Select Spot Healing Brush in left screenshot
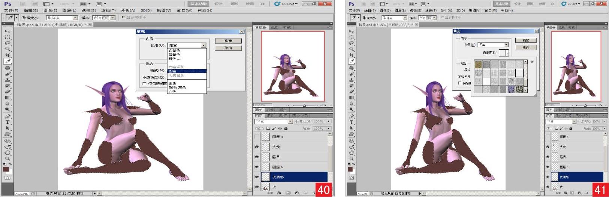The width and height of the screenshot is (609, 197). coord(7,68)
